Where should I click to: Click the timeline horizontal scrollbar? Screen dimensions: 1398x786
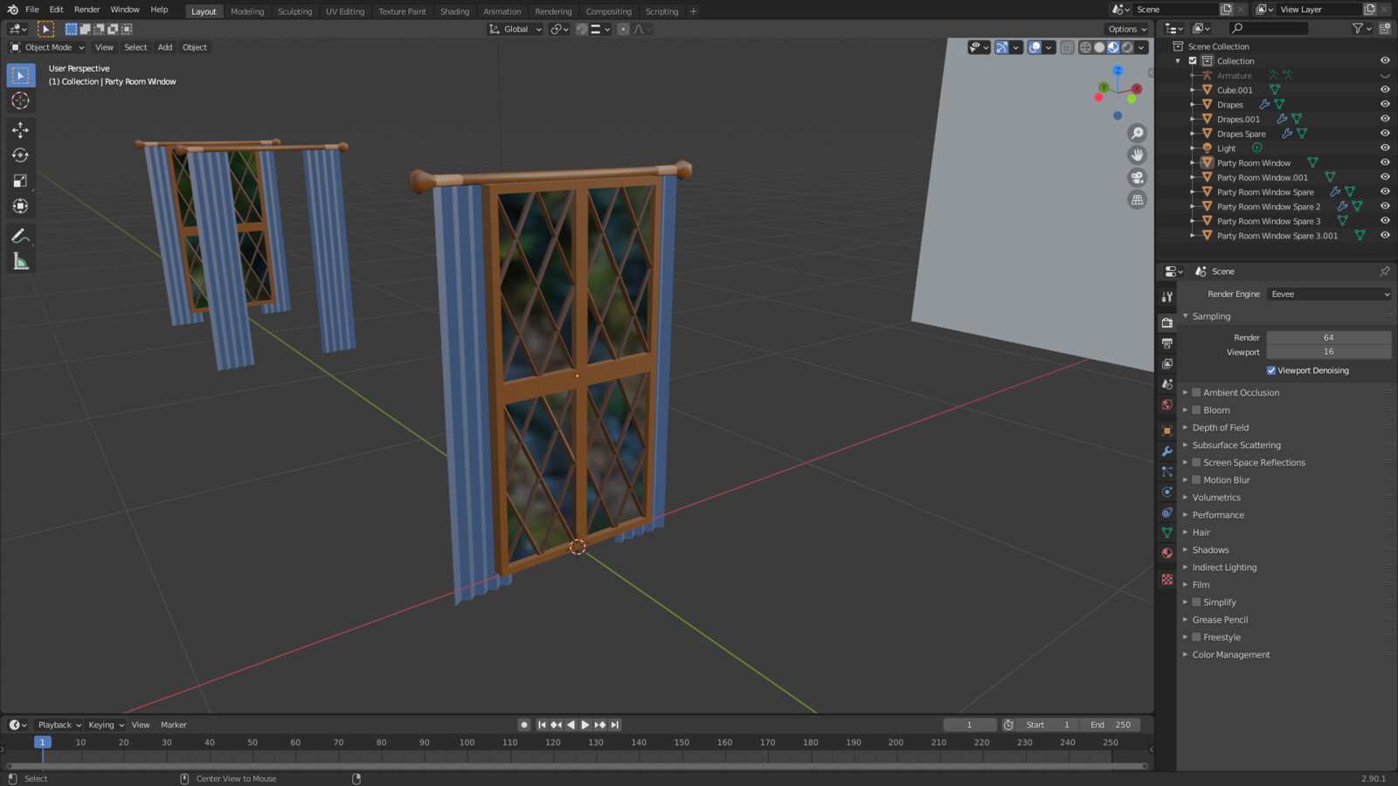pyautogui.click(x=577, y=766)
